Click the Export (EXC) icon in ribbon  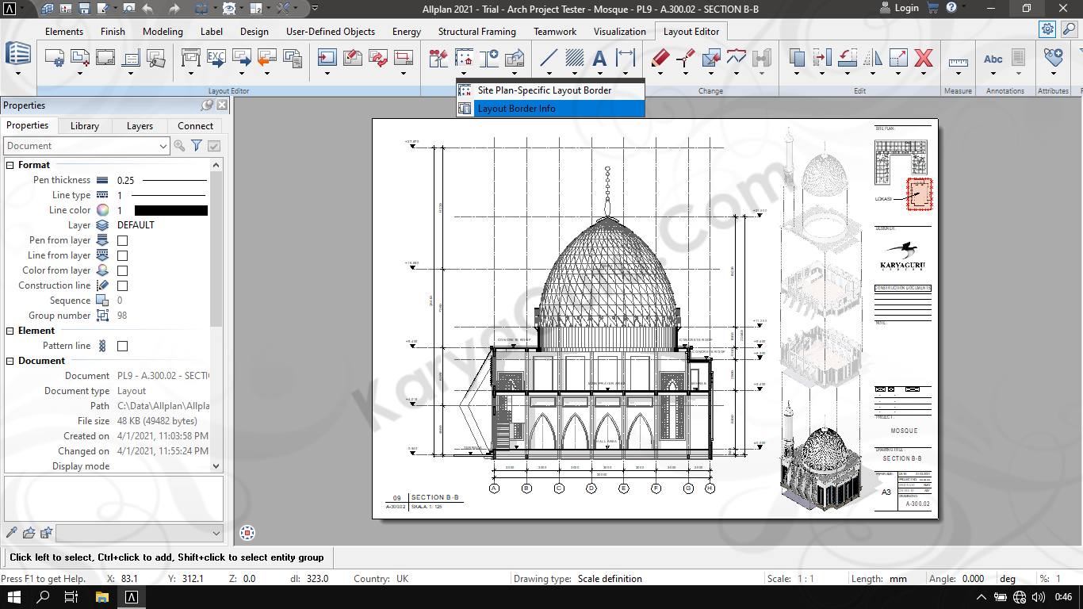[216, 58]
